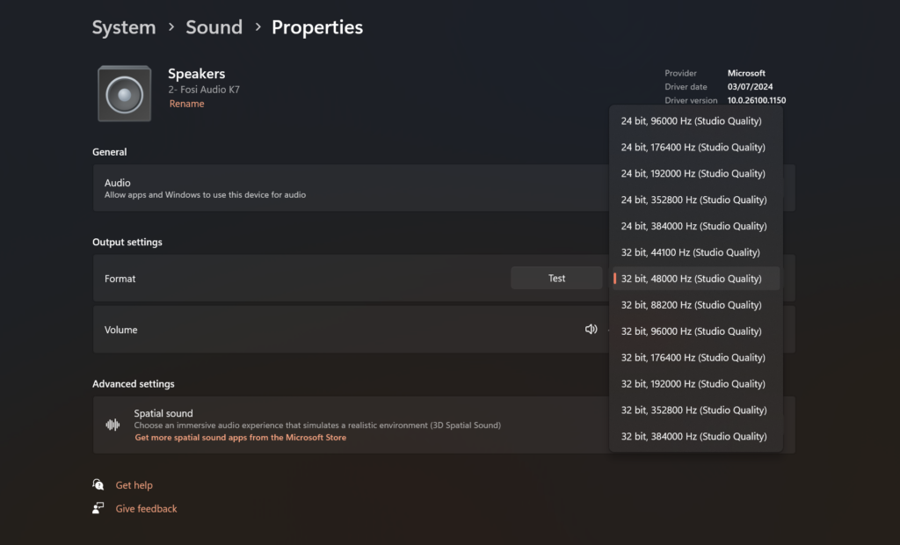Click the Speakers device icon
The width and height of the screenshot is (900, 545).
coord(124,94)
